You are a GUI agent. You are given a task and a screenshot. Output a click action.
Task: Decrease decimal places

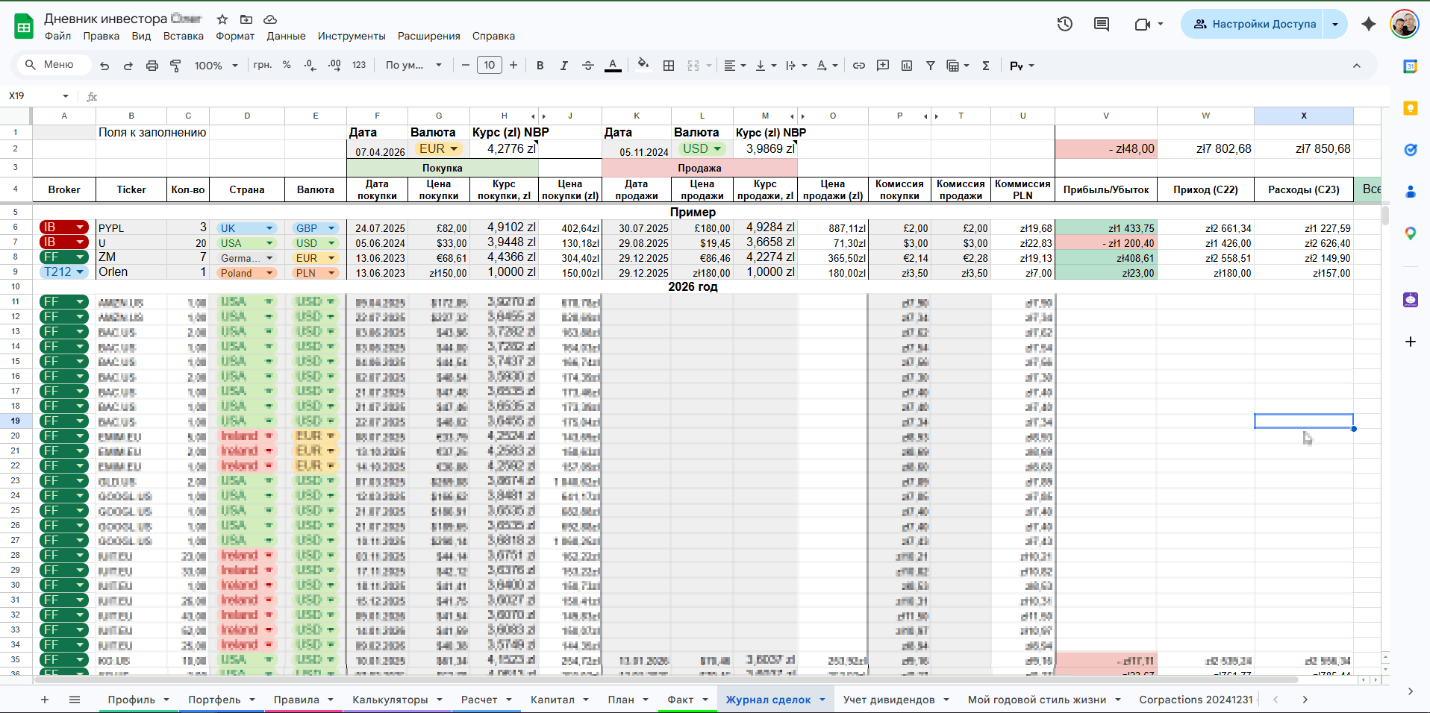click(310, 66)
